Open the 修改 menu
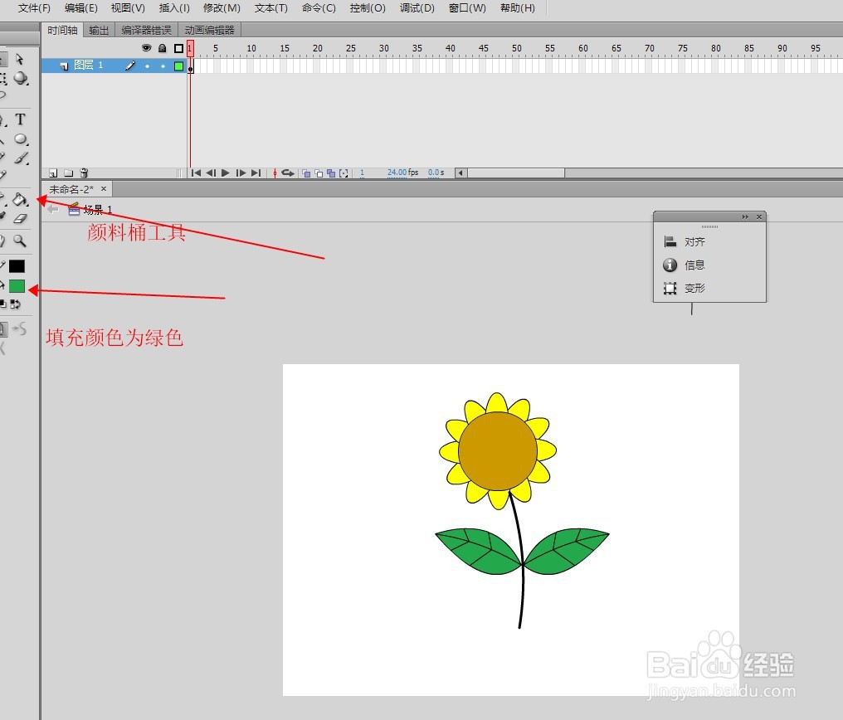 tap(220, 8)
